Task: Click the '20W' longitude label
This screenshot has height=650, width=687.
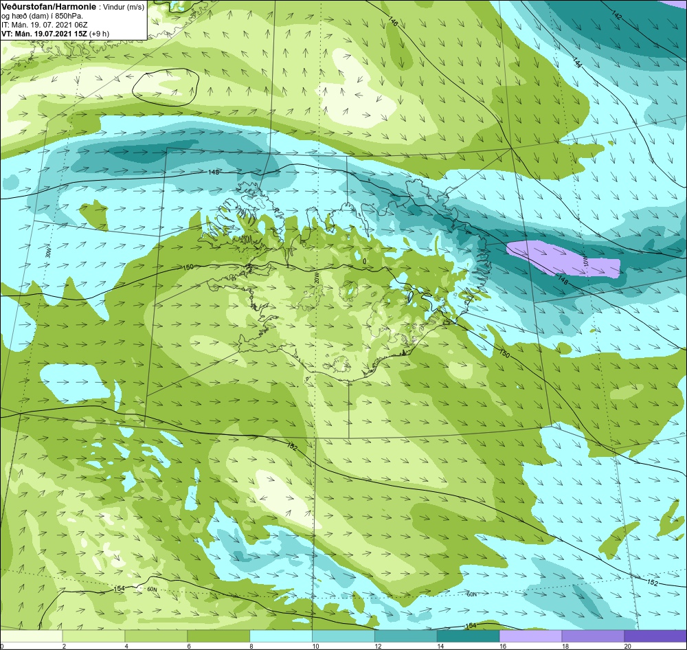Action: pyautogui.click(x=316, y=278)
